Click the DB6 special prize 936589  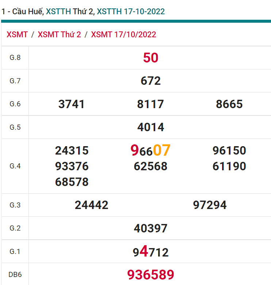[150, 274]
